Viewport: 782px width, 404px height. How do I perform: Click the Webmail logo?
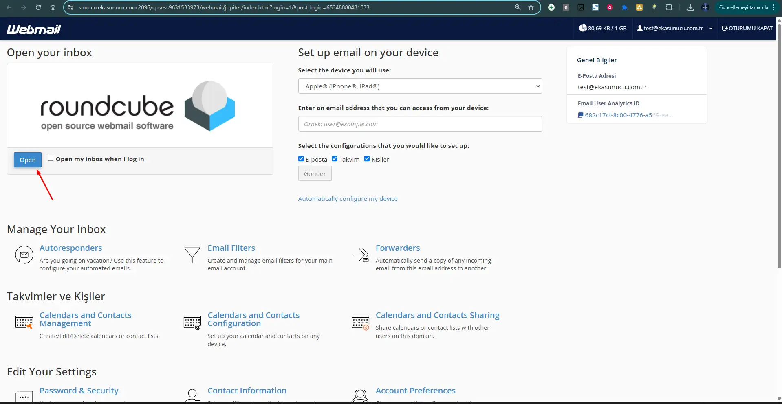click(x=34, y=29)
